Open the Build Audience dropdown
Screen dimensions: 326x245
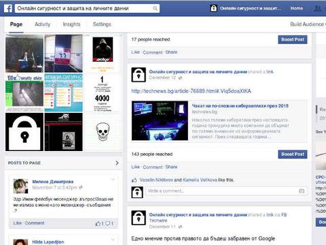308,24
